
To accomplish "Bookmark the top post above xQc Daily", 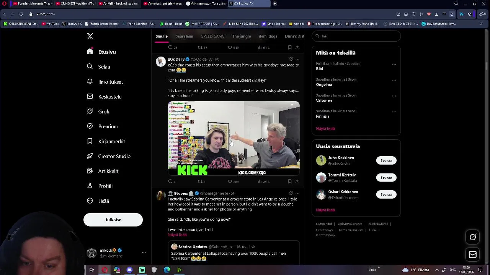I will point(290,47).
